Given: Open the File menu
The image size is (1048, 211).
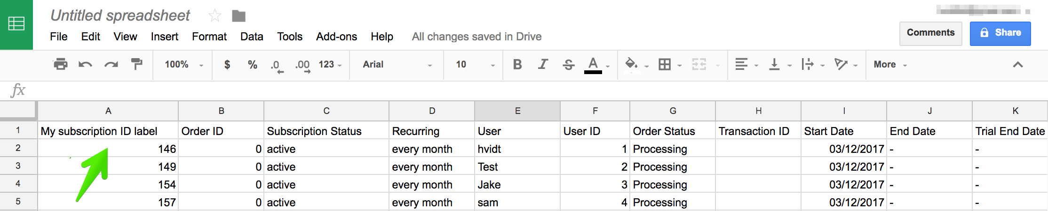Looking at the screenshot, I should pos(59,37).
